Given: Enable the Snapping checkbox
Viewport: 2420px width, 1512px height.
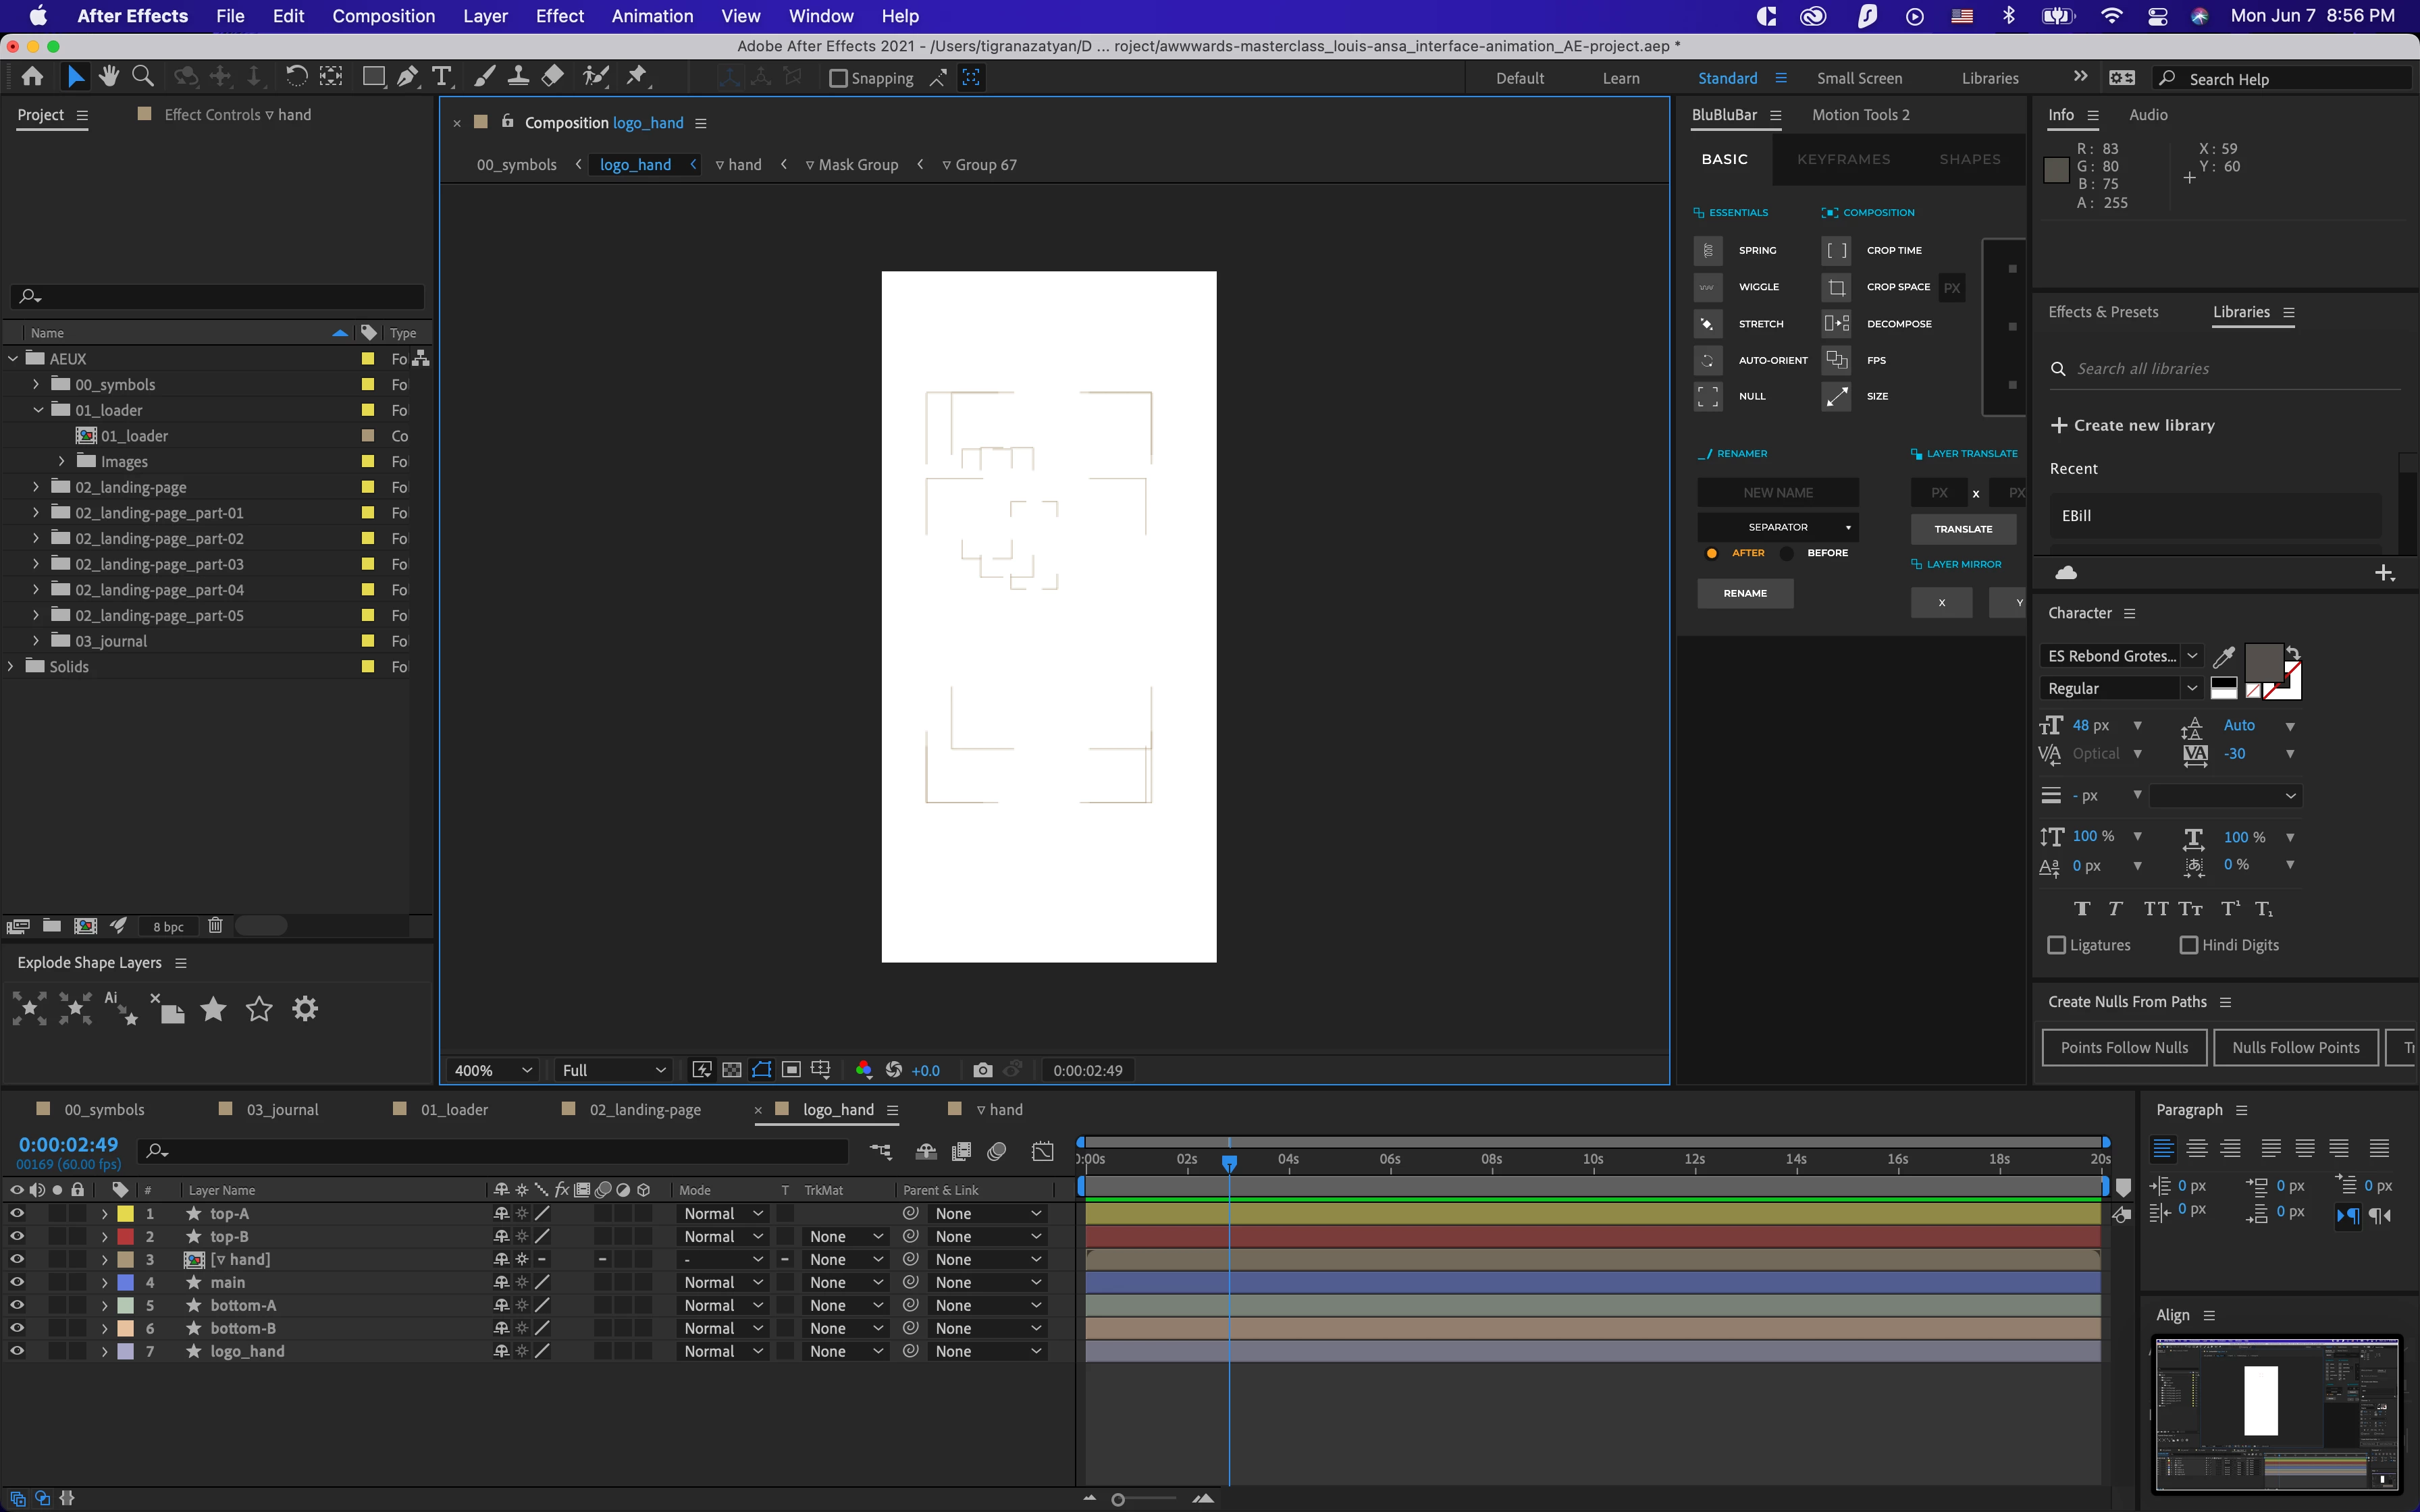Looking at the screenshot, I should coord(839,78).
